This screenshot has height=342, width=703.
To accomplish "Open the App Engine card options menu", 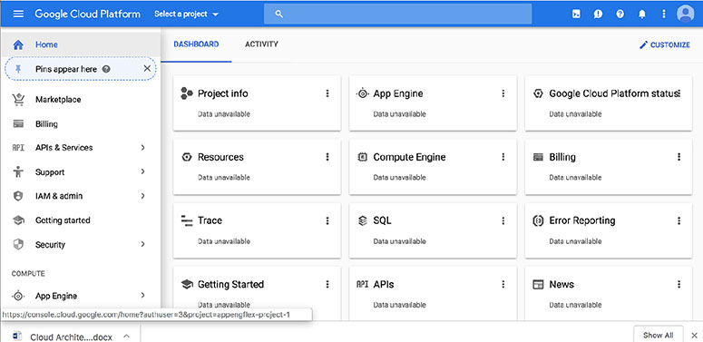I will click(503, 93).
